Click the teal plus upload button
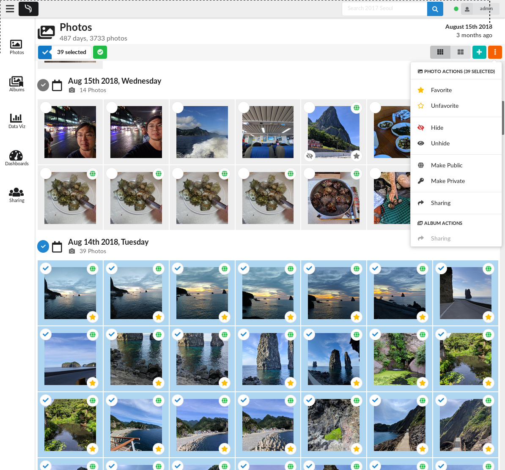 (x=479, y=52)
